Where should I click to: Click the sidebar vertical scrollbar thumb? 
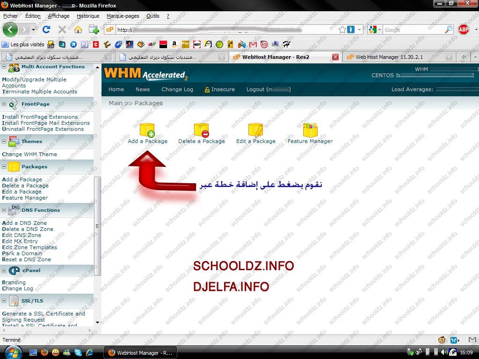97,226
